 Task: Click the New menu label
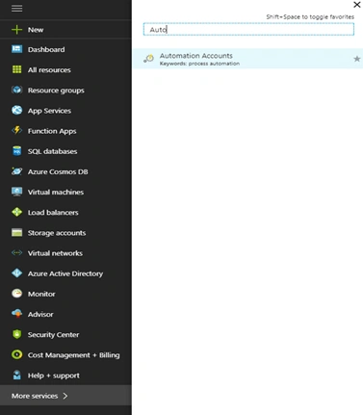(36, 30)
